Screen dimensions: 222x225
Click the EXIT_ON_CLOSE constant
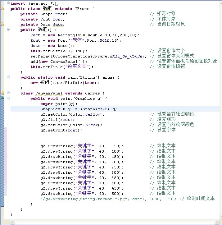127,56
